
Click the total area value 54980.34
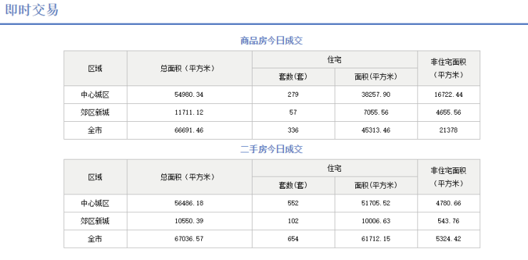[x=189, y=95]
